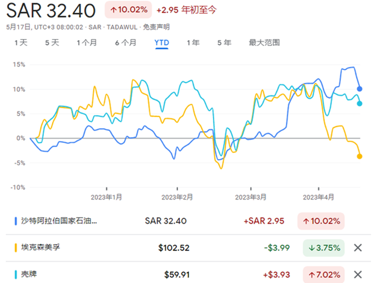The height and width of the screenshot is (283, 380).
Task: Remove Shell (壳牌) comparison with X icon
Action: pos(358,275)
